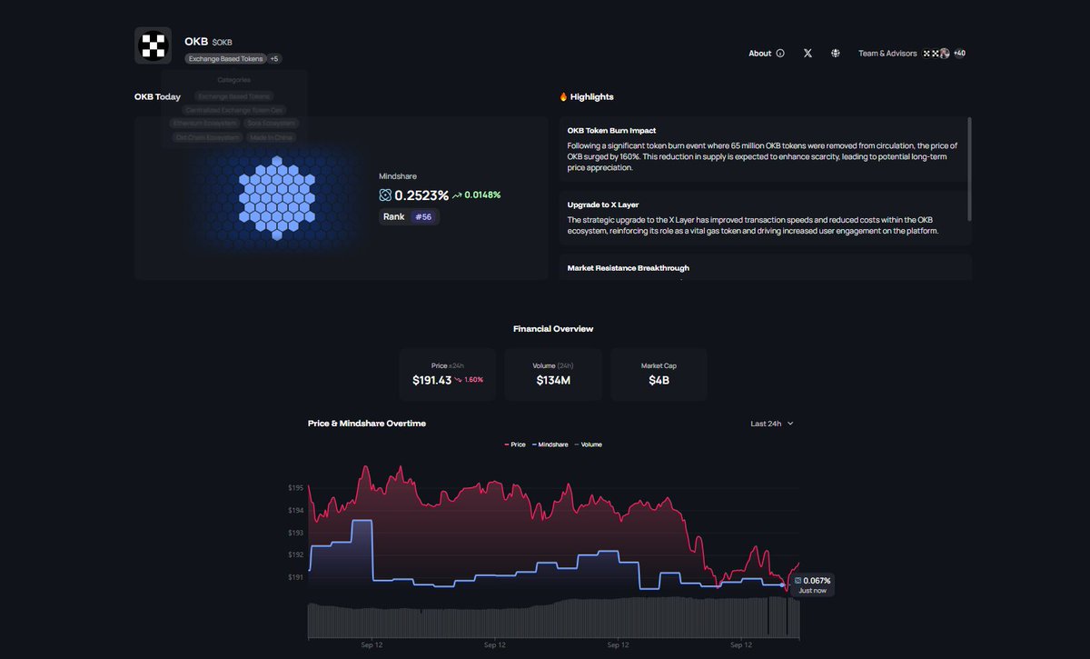The image size is (1090, 659).
Task: Click the green trend arrow beside 0.0148%
Action: 457,195
